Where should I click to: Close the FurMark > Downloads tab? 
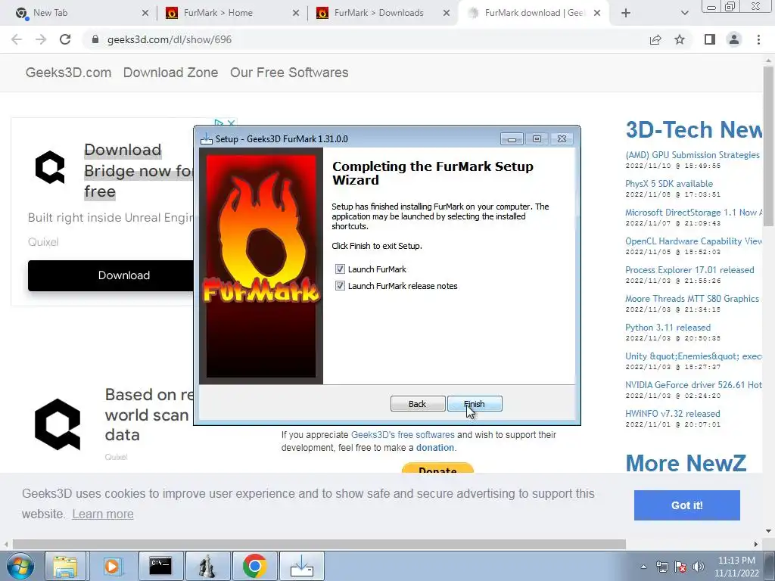tap(447, 13)
